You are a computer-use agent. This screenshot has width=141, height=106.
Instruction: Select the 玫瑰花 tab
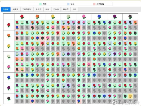point(6,9)
